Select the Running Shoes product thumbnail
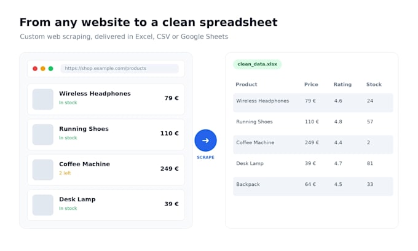 [42, 134]
